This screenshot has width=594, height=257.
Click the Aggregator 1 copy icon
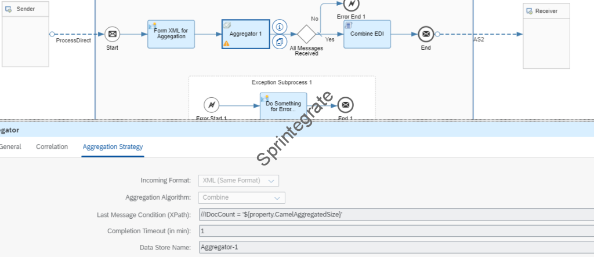coord(280,42)
